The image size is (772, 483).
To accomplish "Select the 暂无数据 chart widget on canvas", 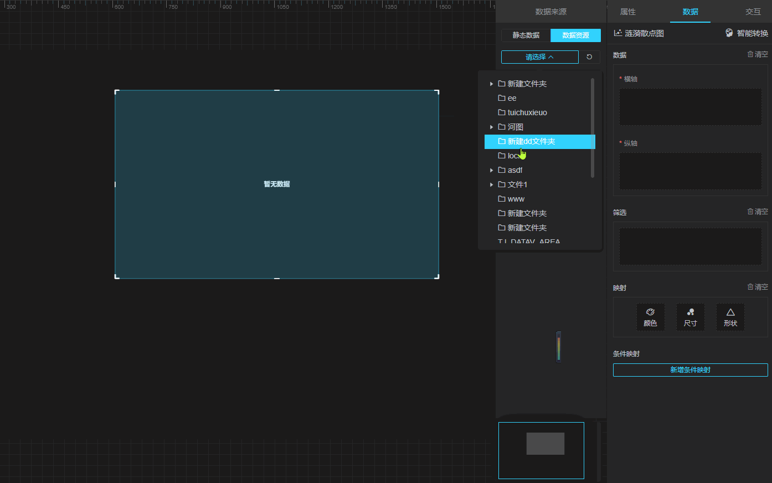I will 277,184.
